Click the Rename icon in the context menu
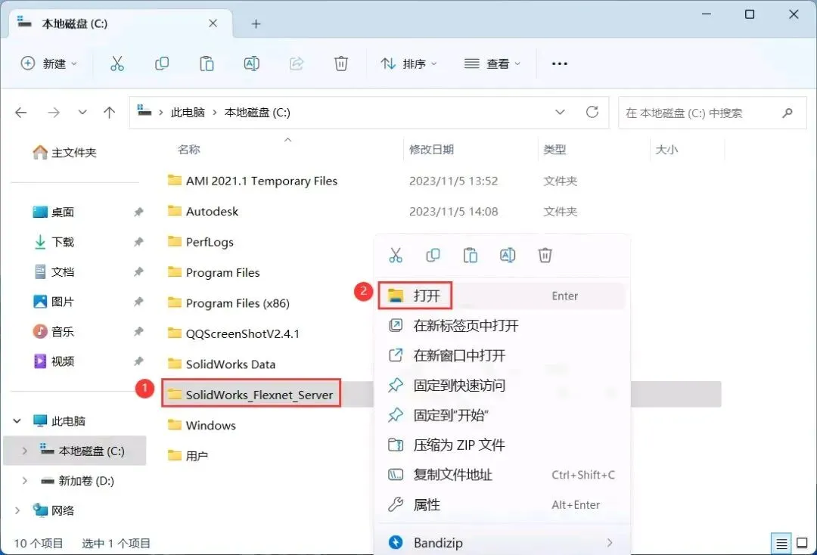 [508, 255]
